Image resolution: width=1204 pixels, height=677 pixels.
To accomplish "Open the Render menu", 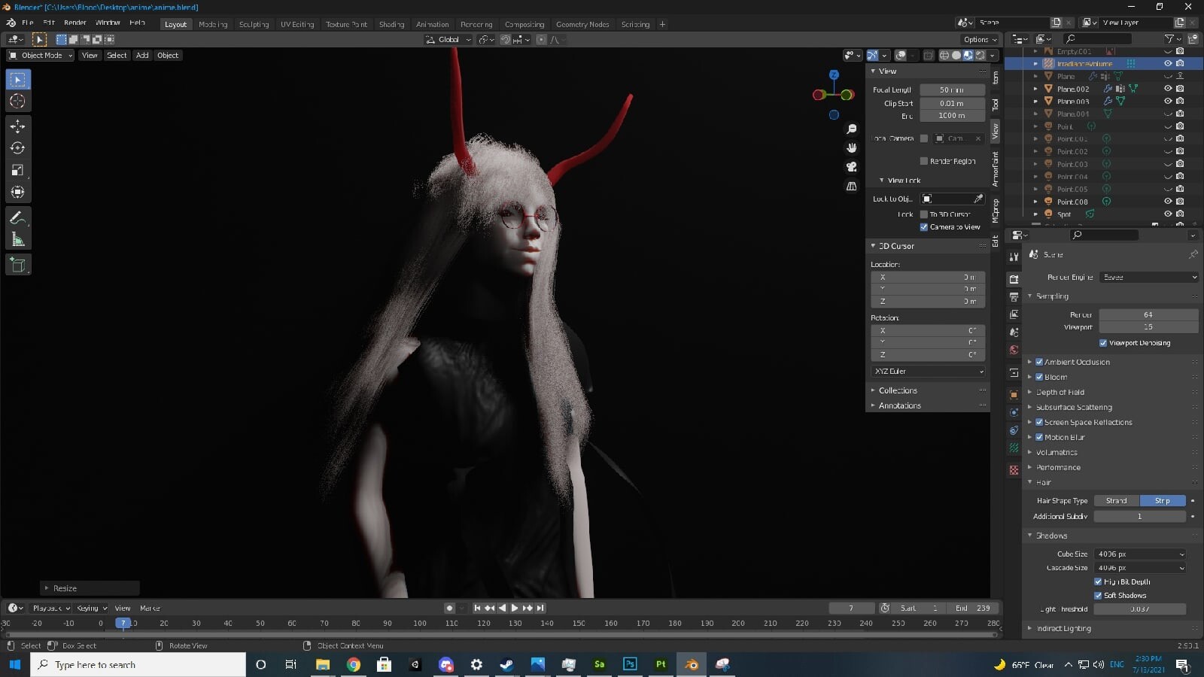I will pos(74,23).
